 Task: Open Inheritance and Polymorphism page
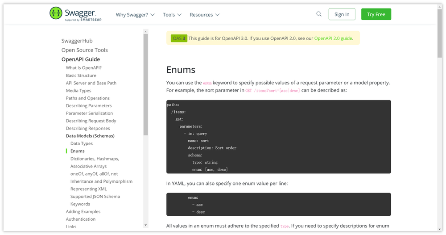(x=101, y=181)
